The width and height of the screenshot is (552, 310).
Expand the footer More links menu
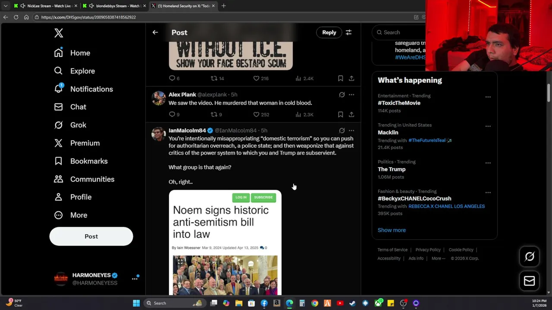(x=438, y=258)
